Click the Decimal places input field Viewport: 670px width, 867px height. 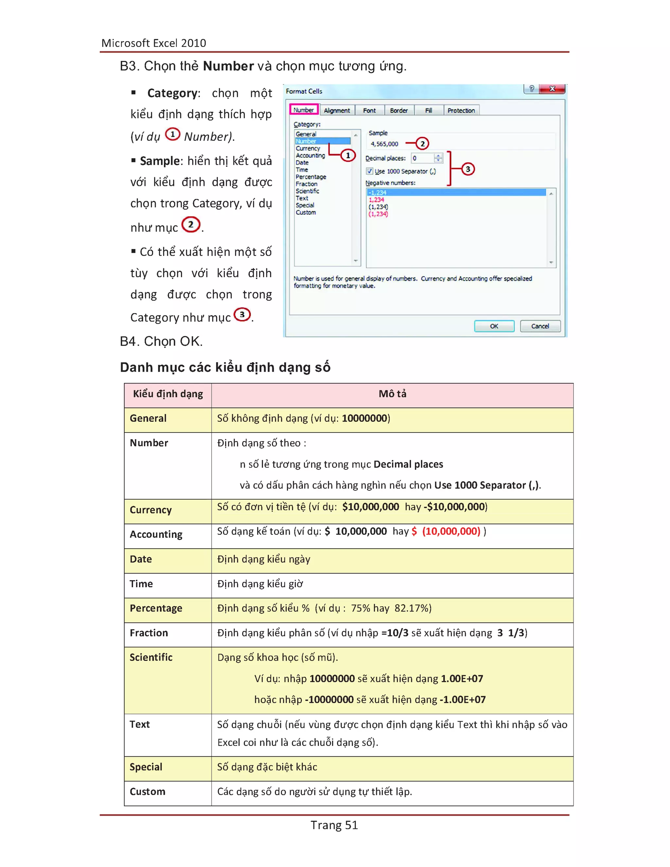click(x=423, y=158)
